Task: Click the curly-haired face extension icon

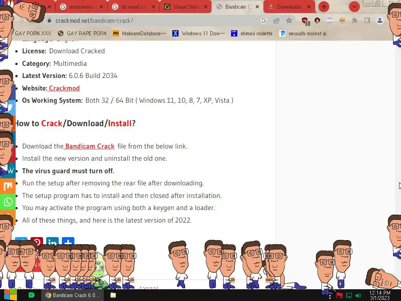Action: 317,20
